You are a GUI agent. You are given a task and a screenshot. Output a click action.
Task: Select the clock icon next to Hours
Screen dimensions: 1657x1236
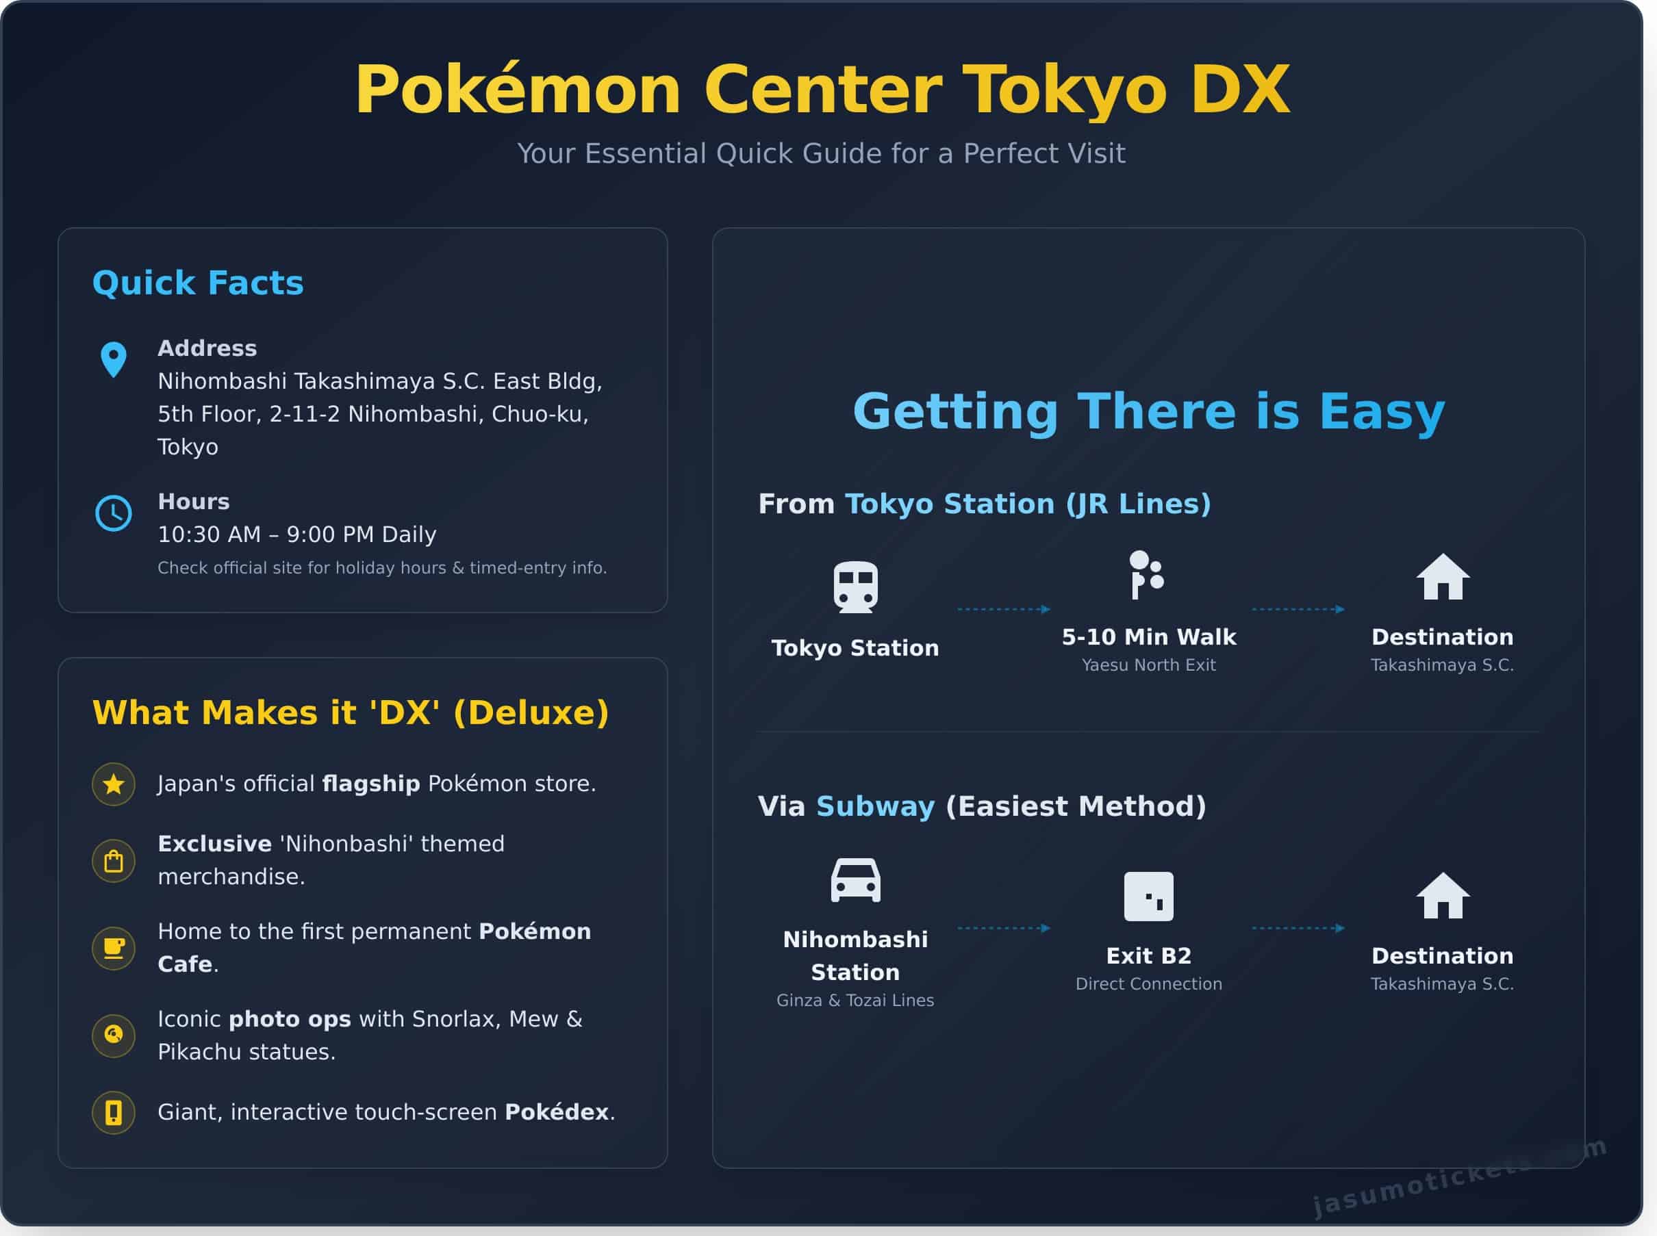[x=114, y=513]
